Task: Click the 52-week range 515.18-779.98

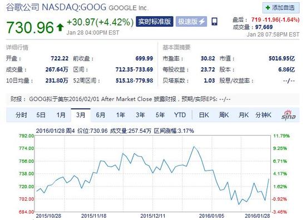Action: [x=134, y=81]
